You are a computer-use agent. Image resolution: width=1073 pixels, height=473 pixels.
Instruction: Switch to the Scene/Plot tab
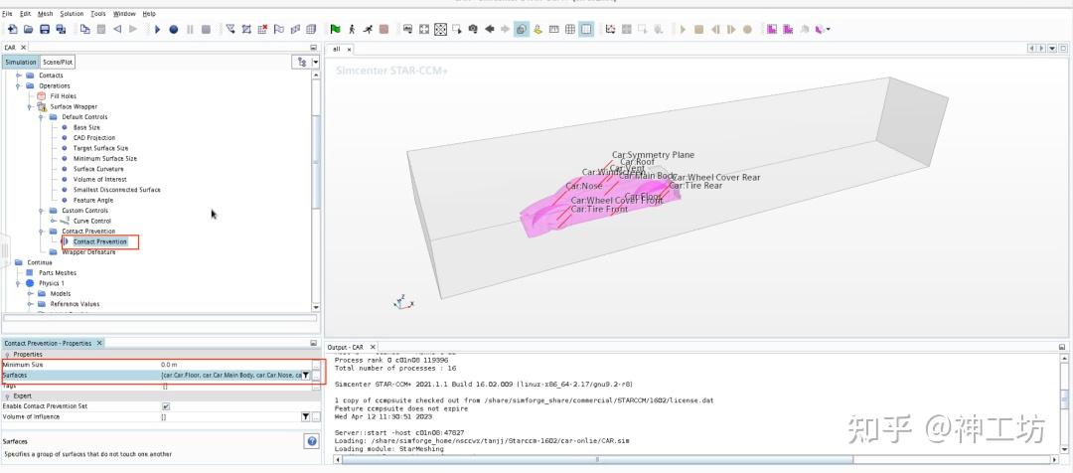[x=58, y=62]
